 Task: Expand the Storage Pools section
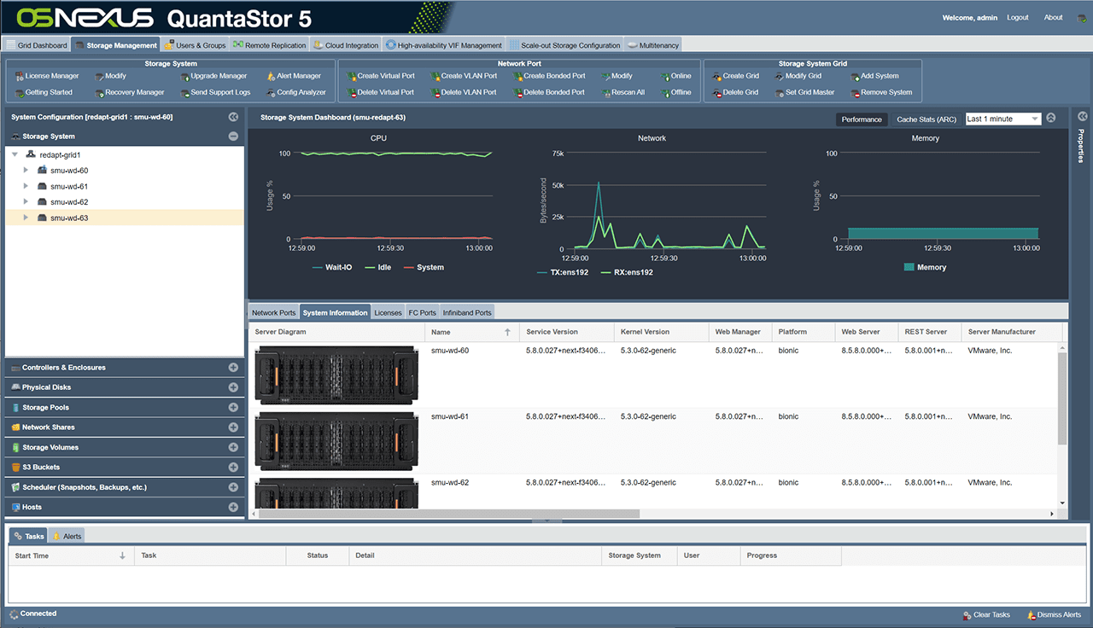pyautogui.click(x=233, y=408)
